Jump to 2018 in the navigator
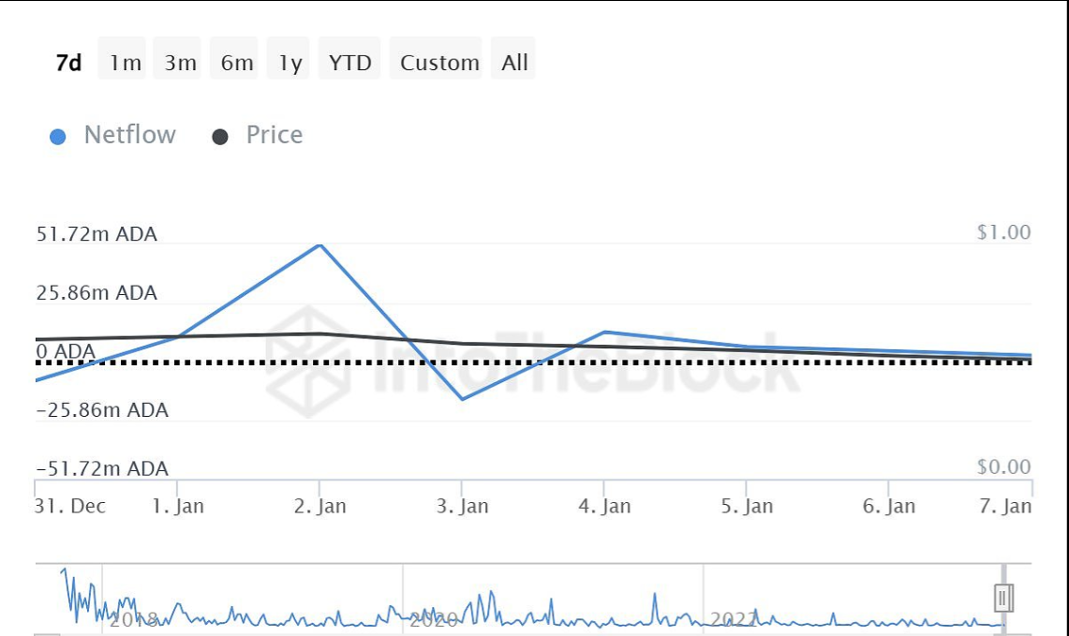The height and width of the screenshot is (636, 1069). (131, 619)
